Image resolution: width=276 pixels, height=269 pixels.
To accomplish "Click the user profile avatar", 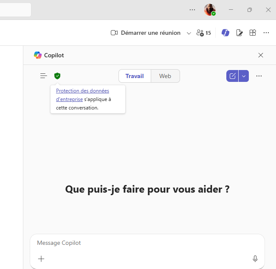I will point(210,9).
